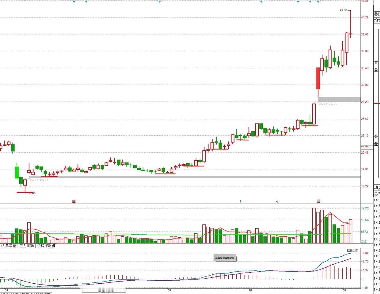
Task: Click the 41.28 price axis label
Action: tap(365, 18)
